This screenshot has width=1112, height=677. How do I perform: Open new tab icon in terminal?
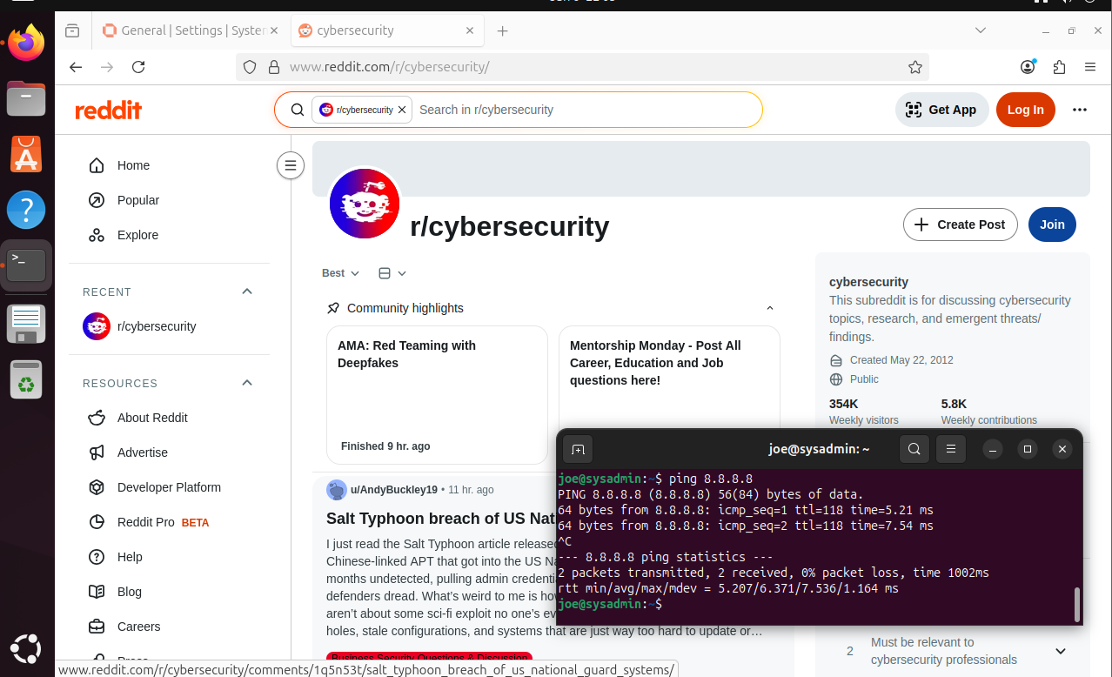(x=578, y=449)
